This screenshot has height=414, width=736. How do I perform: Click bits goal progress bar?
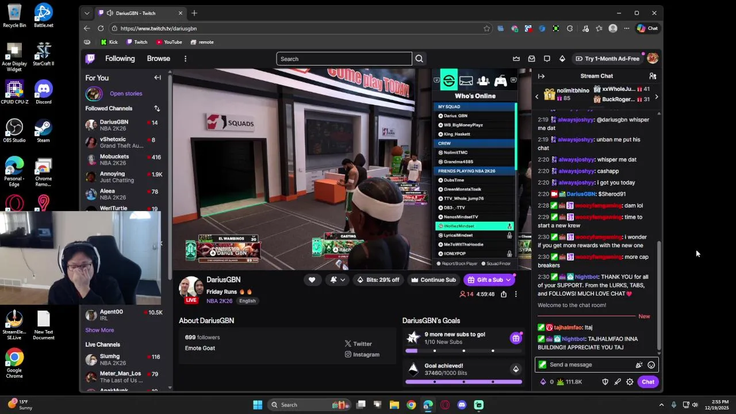463,382
